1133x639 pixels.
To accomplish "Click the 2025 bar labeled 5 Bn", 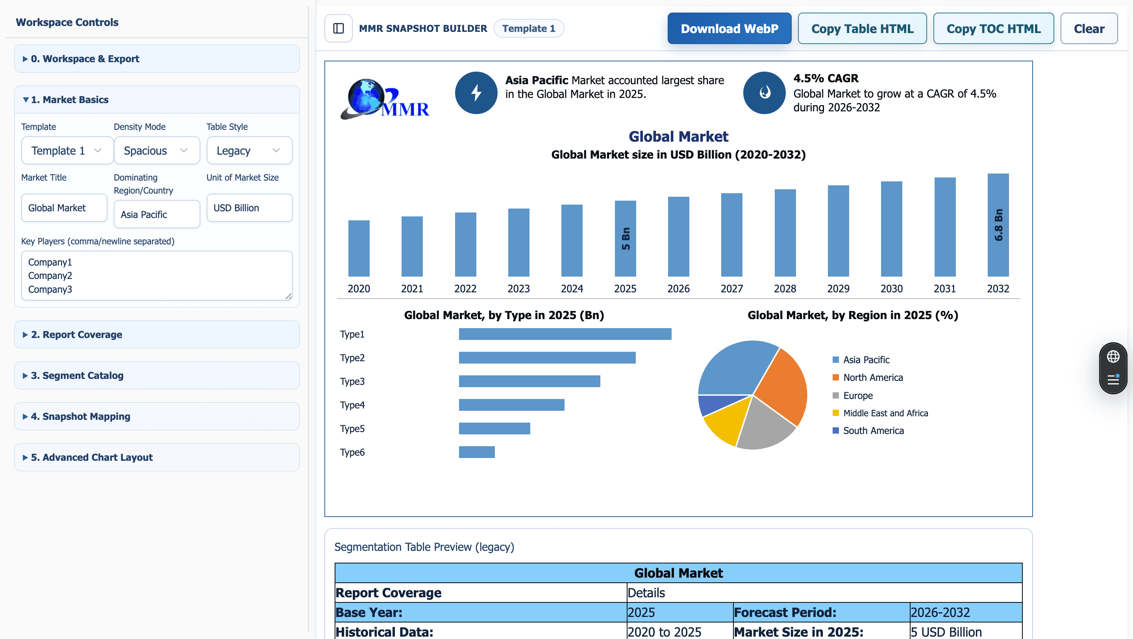I will pos(625,238).
